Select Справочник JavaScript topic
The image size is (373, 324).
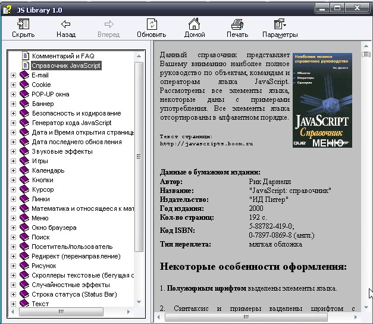point(66,66)
